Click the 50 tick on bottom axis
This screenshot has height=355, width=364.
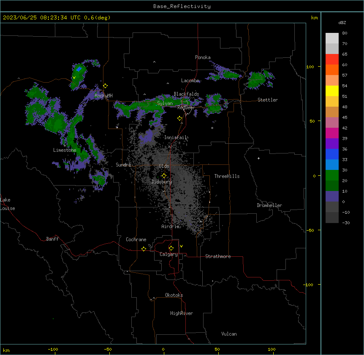pyautogui.click(x=217, y=349)
